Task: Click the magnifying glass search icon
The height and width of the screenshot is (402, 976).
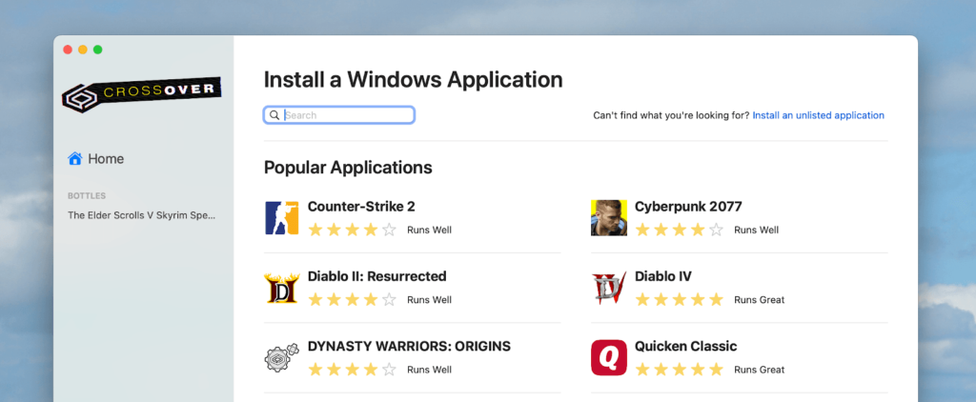Action: coord(274,115)
